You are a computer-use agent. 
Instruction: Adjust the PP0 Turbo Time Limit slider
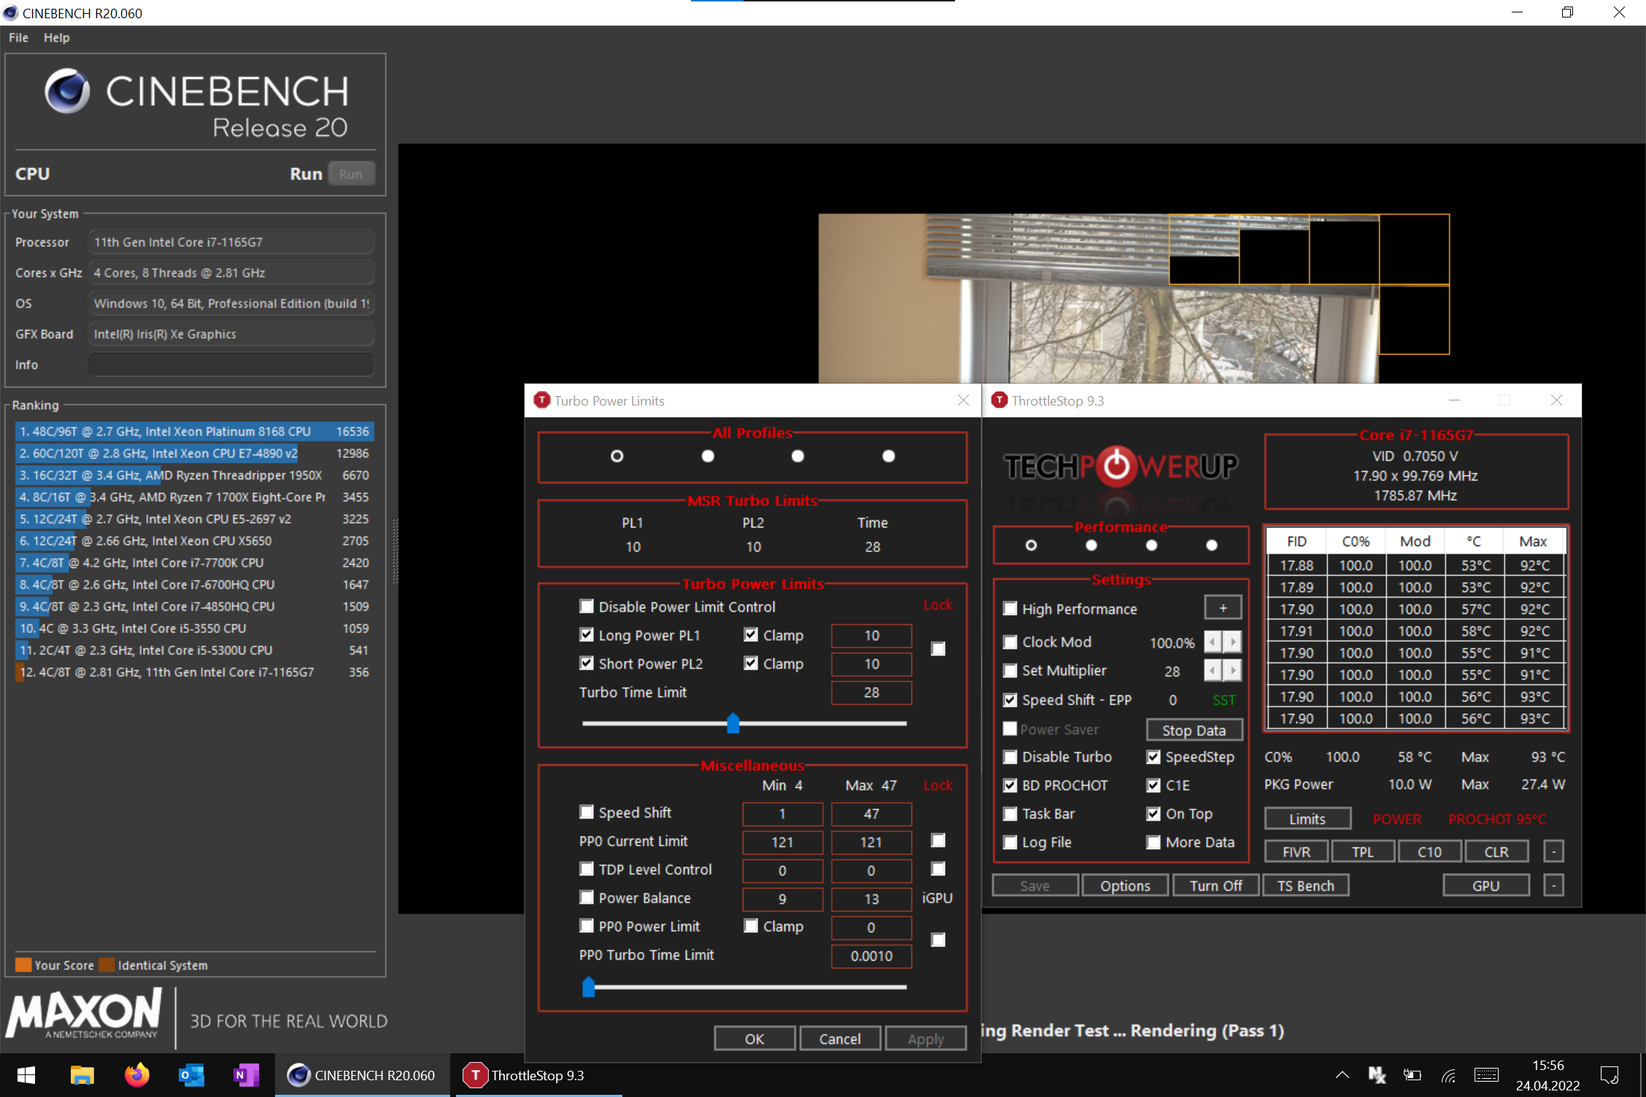[589, 987]
